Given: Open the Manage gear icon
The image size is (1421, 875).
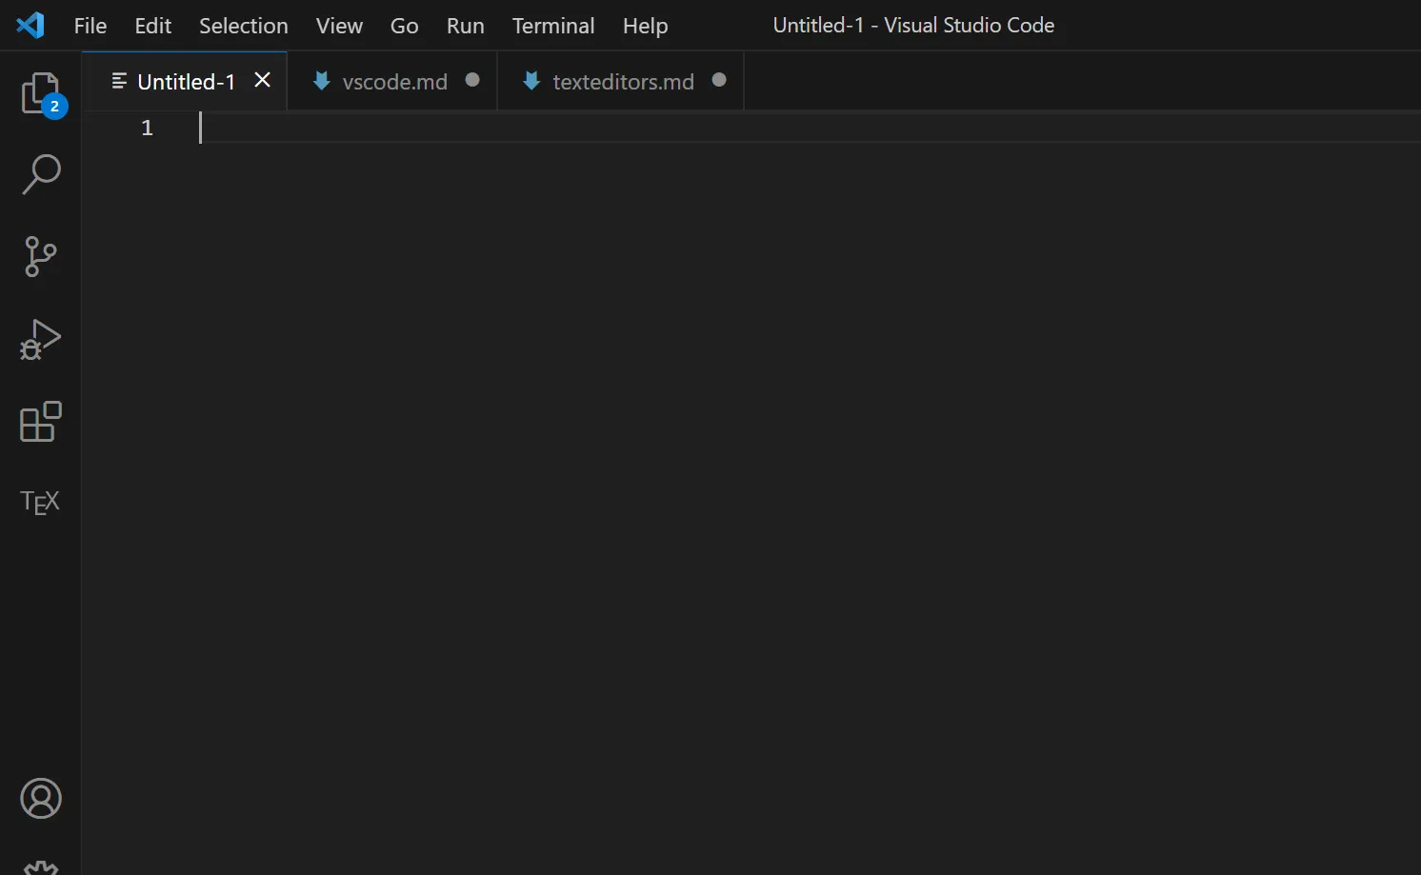Looking at the screenshot, I should point(41,866).
